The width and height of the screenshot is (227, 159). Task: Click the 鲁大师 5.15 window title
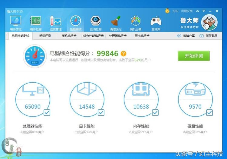[x=15, y=11]
